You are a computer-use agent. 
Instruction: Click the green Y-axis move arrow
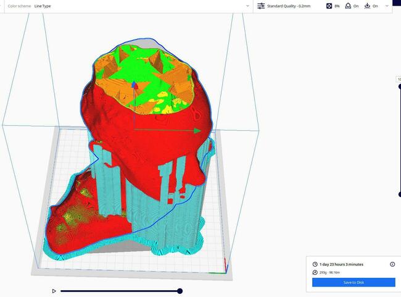tap(198, 130)
